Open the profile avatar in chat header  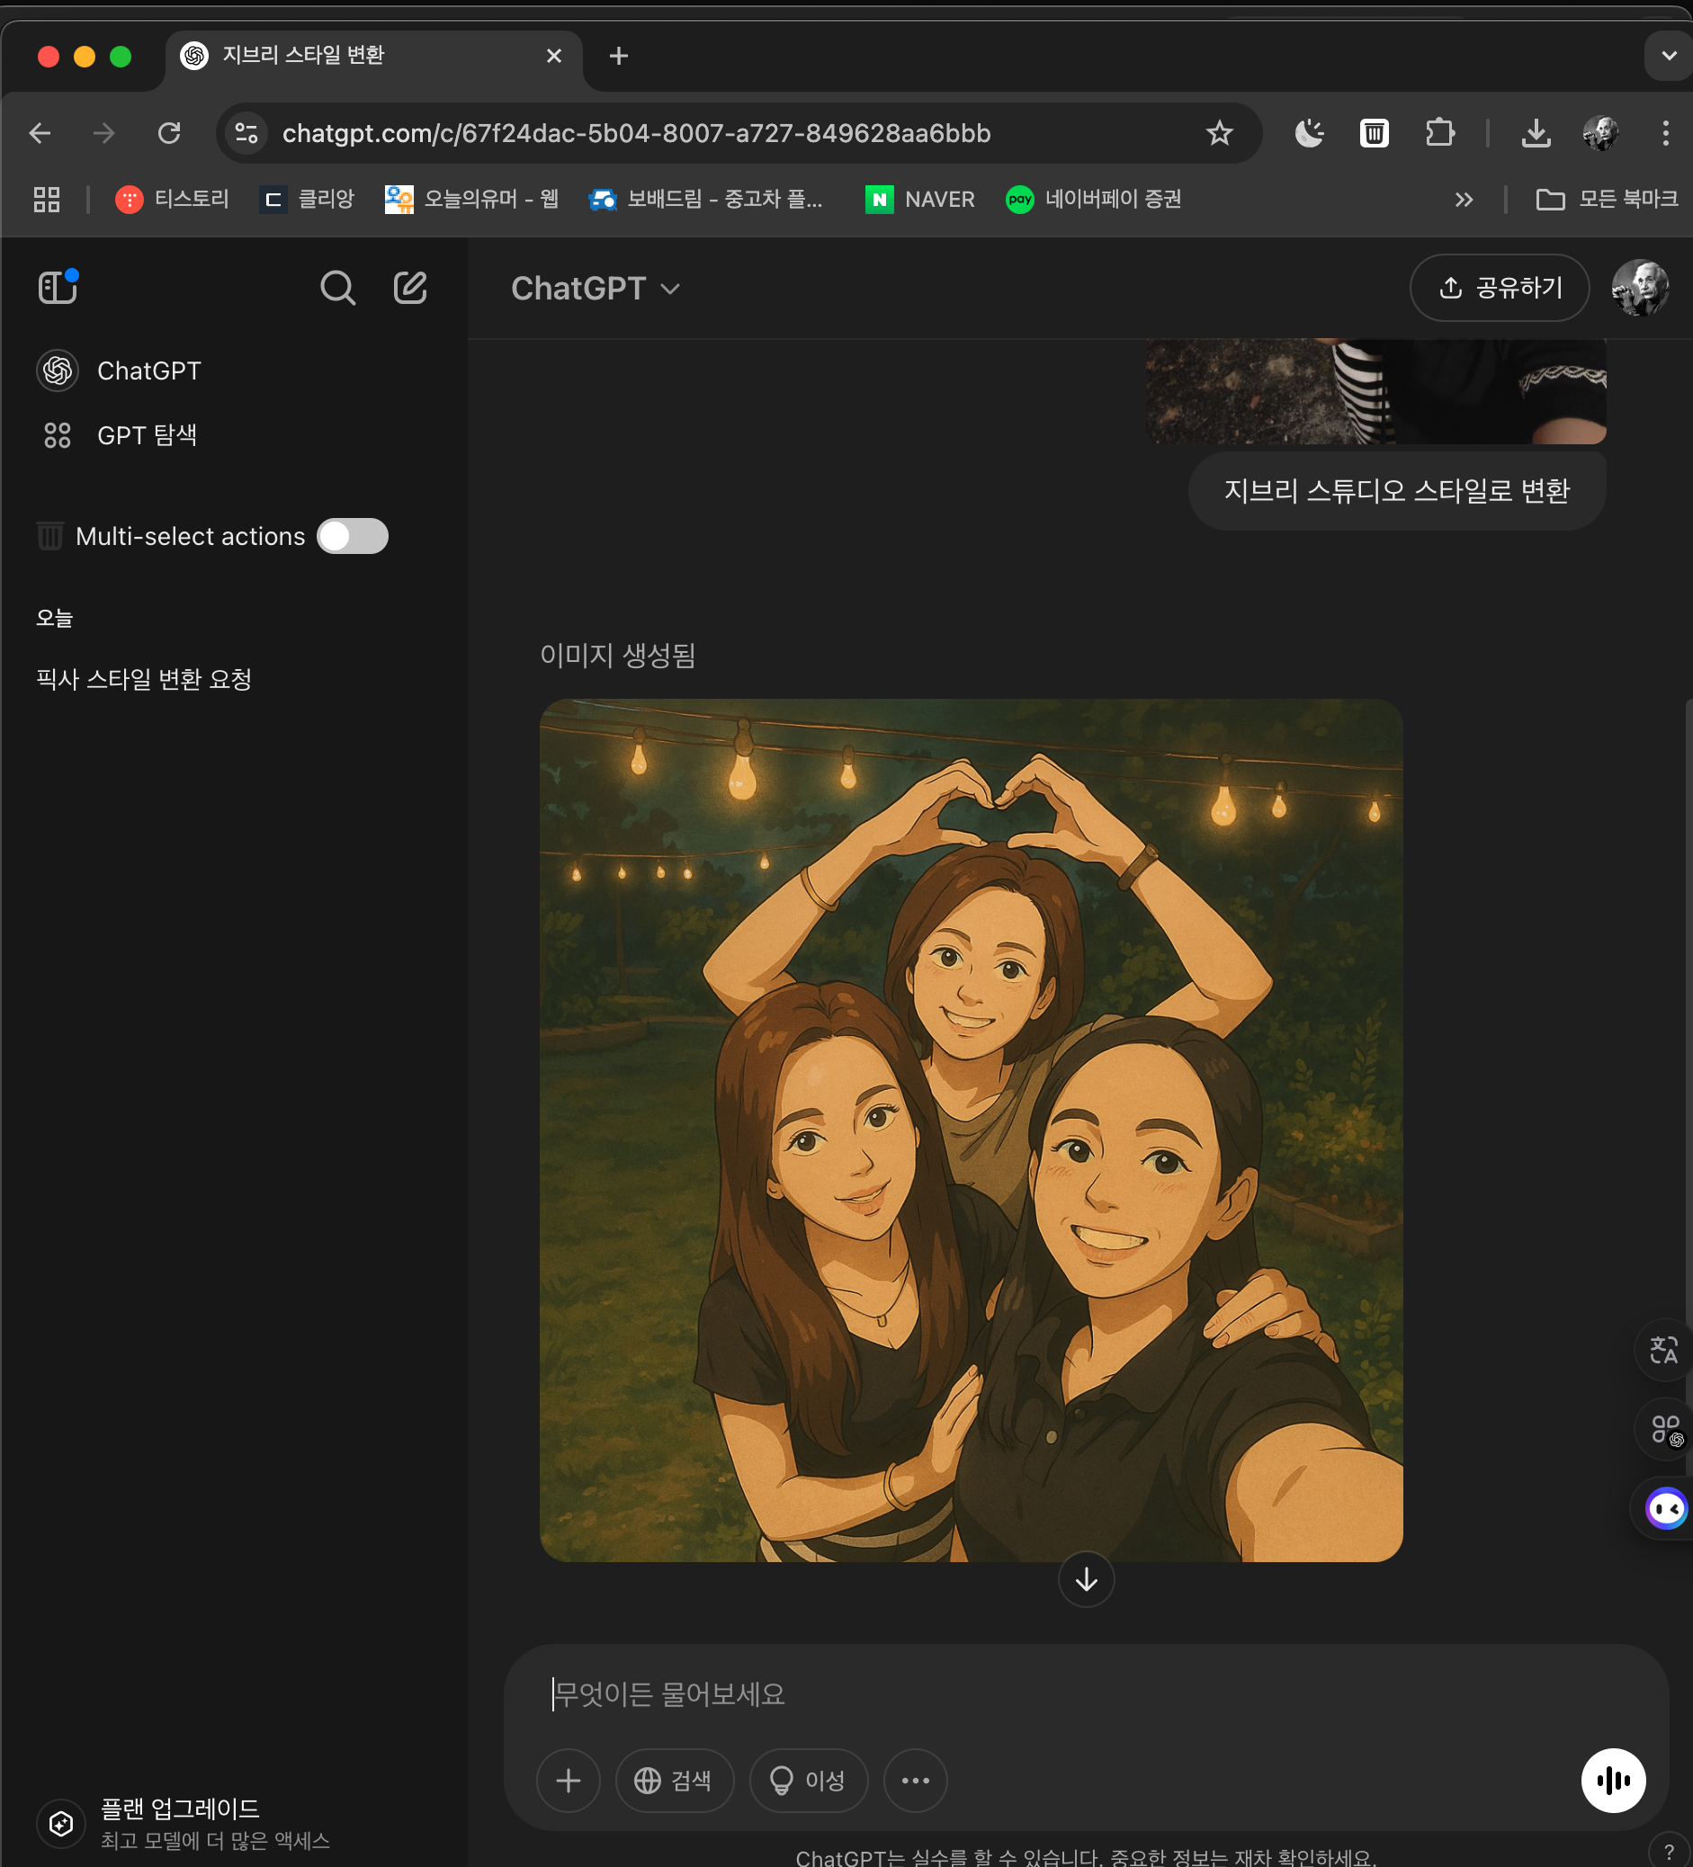pyautogui.click(x=1640, y=288)
